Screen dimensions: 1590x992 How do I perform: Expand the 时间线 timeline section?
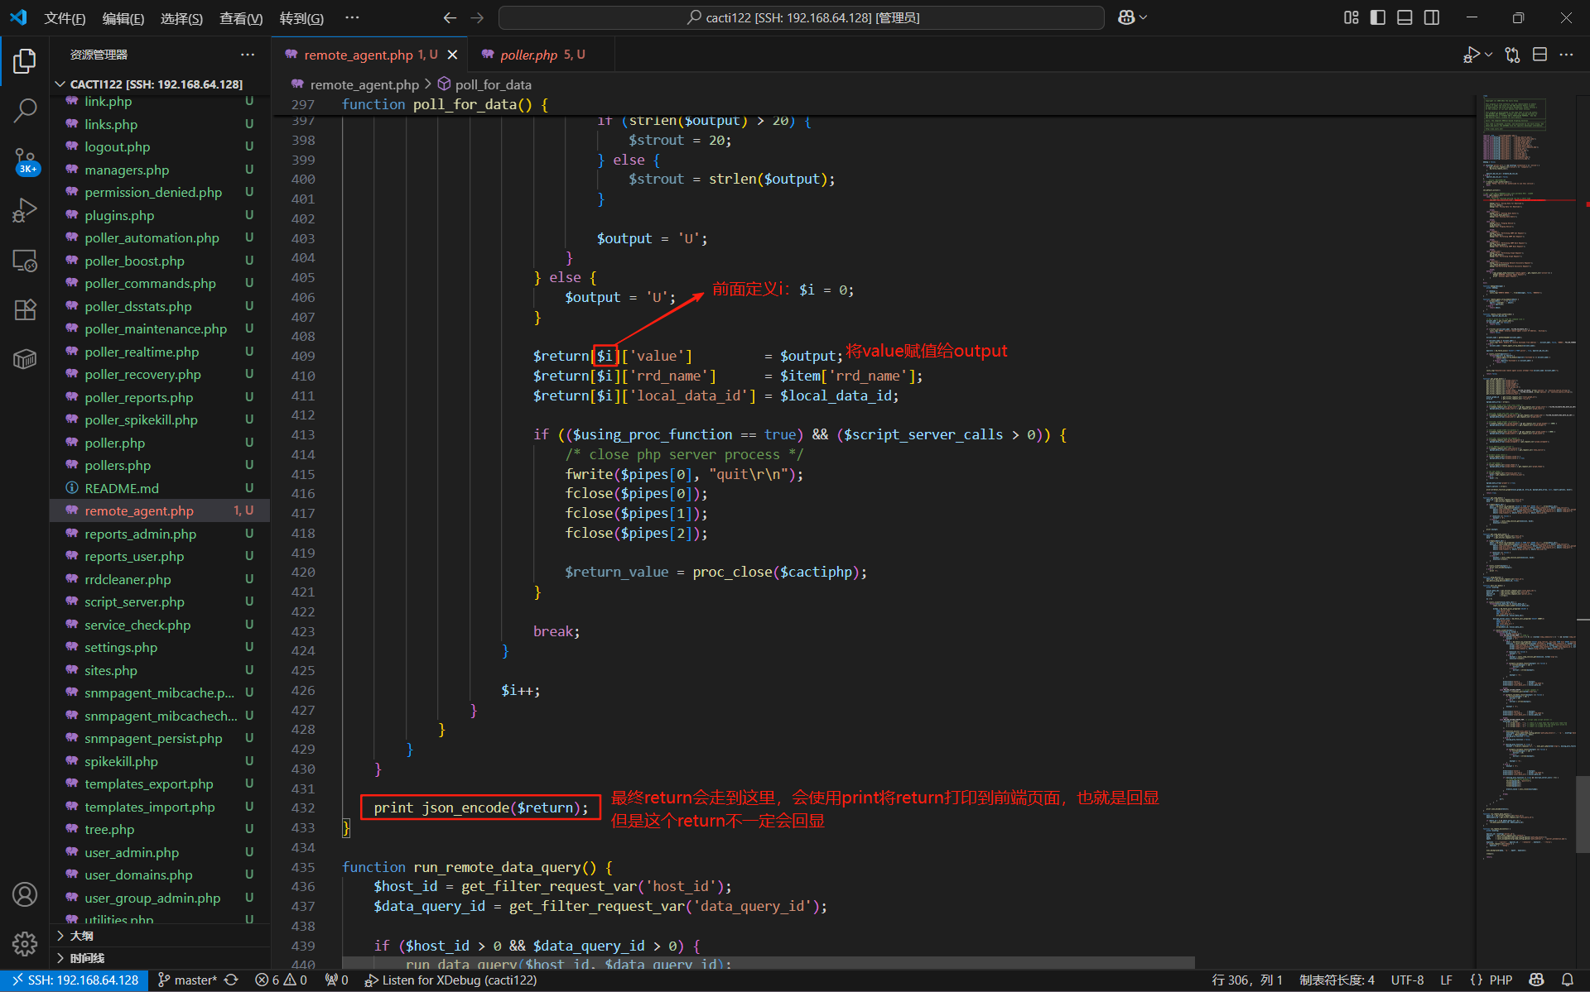tap(161, 958)
